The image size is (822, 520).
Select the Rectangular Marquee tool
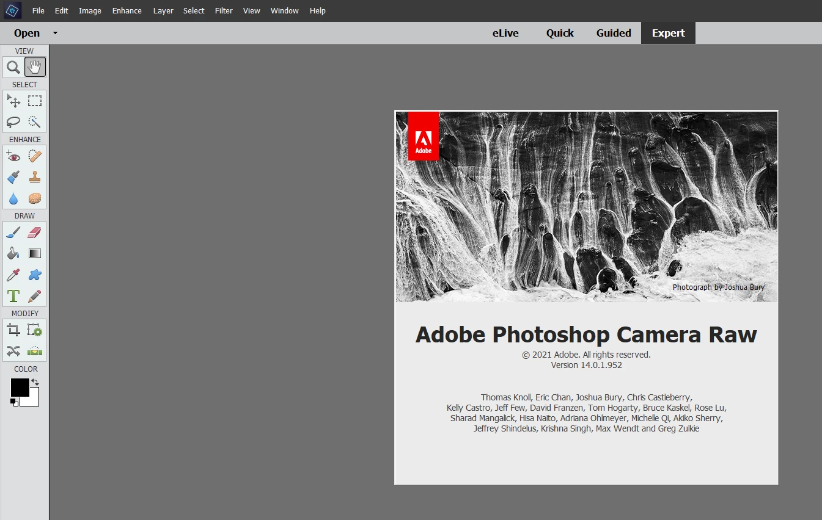(35, 101)
